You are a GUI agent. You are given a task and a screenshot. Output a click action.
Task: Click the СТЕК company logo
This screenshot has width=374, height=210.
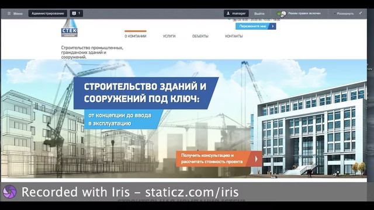tap(70, 28)
